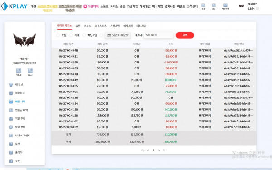Select the 지난 7일 radio button

coord(84,35)
